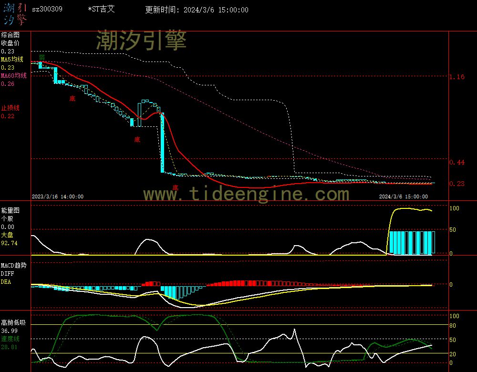Click the 个股 energy legend label
Viewport: 477px width, 372px height.
tap(7, 218)
